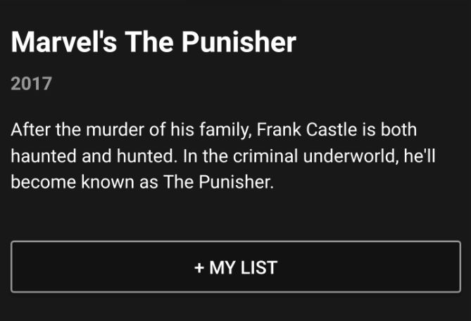This screenshot has height=321, width=471.
Task: Click the synopsis paragraph about Frank Castle
Action: 223,156
